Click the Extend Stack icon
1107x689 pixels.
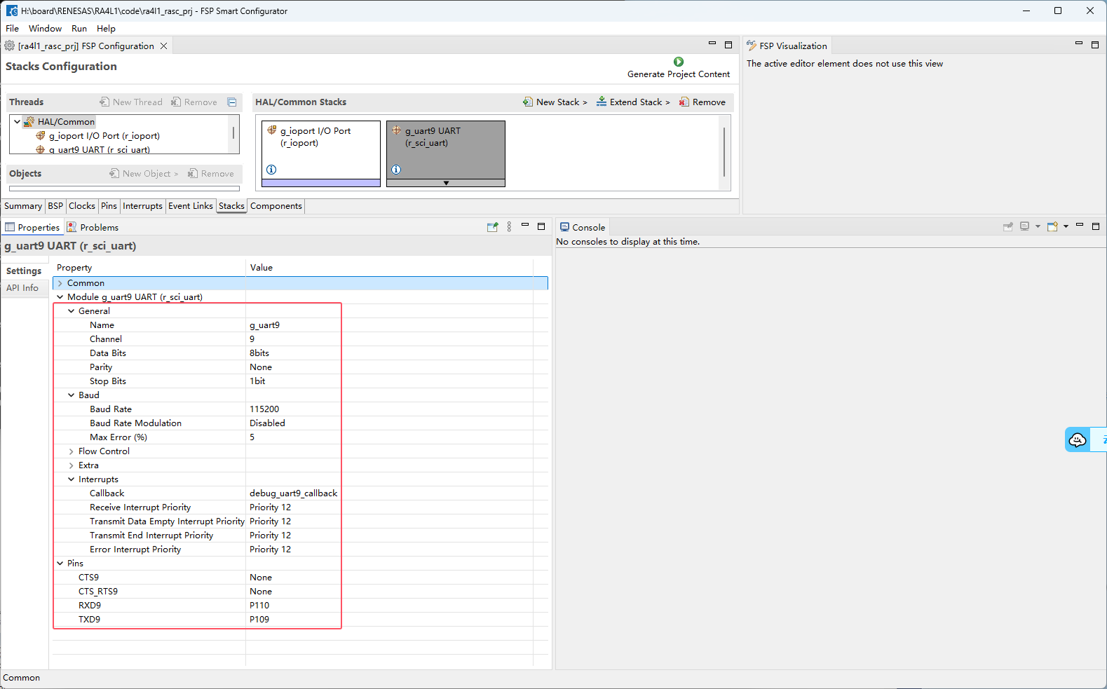[x=602, y=102]
